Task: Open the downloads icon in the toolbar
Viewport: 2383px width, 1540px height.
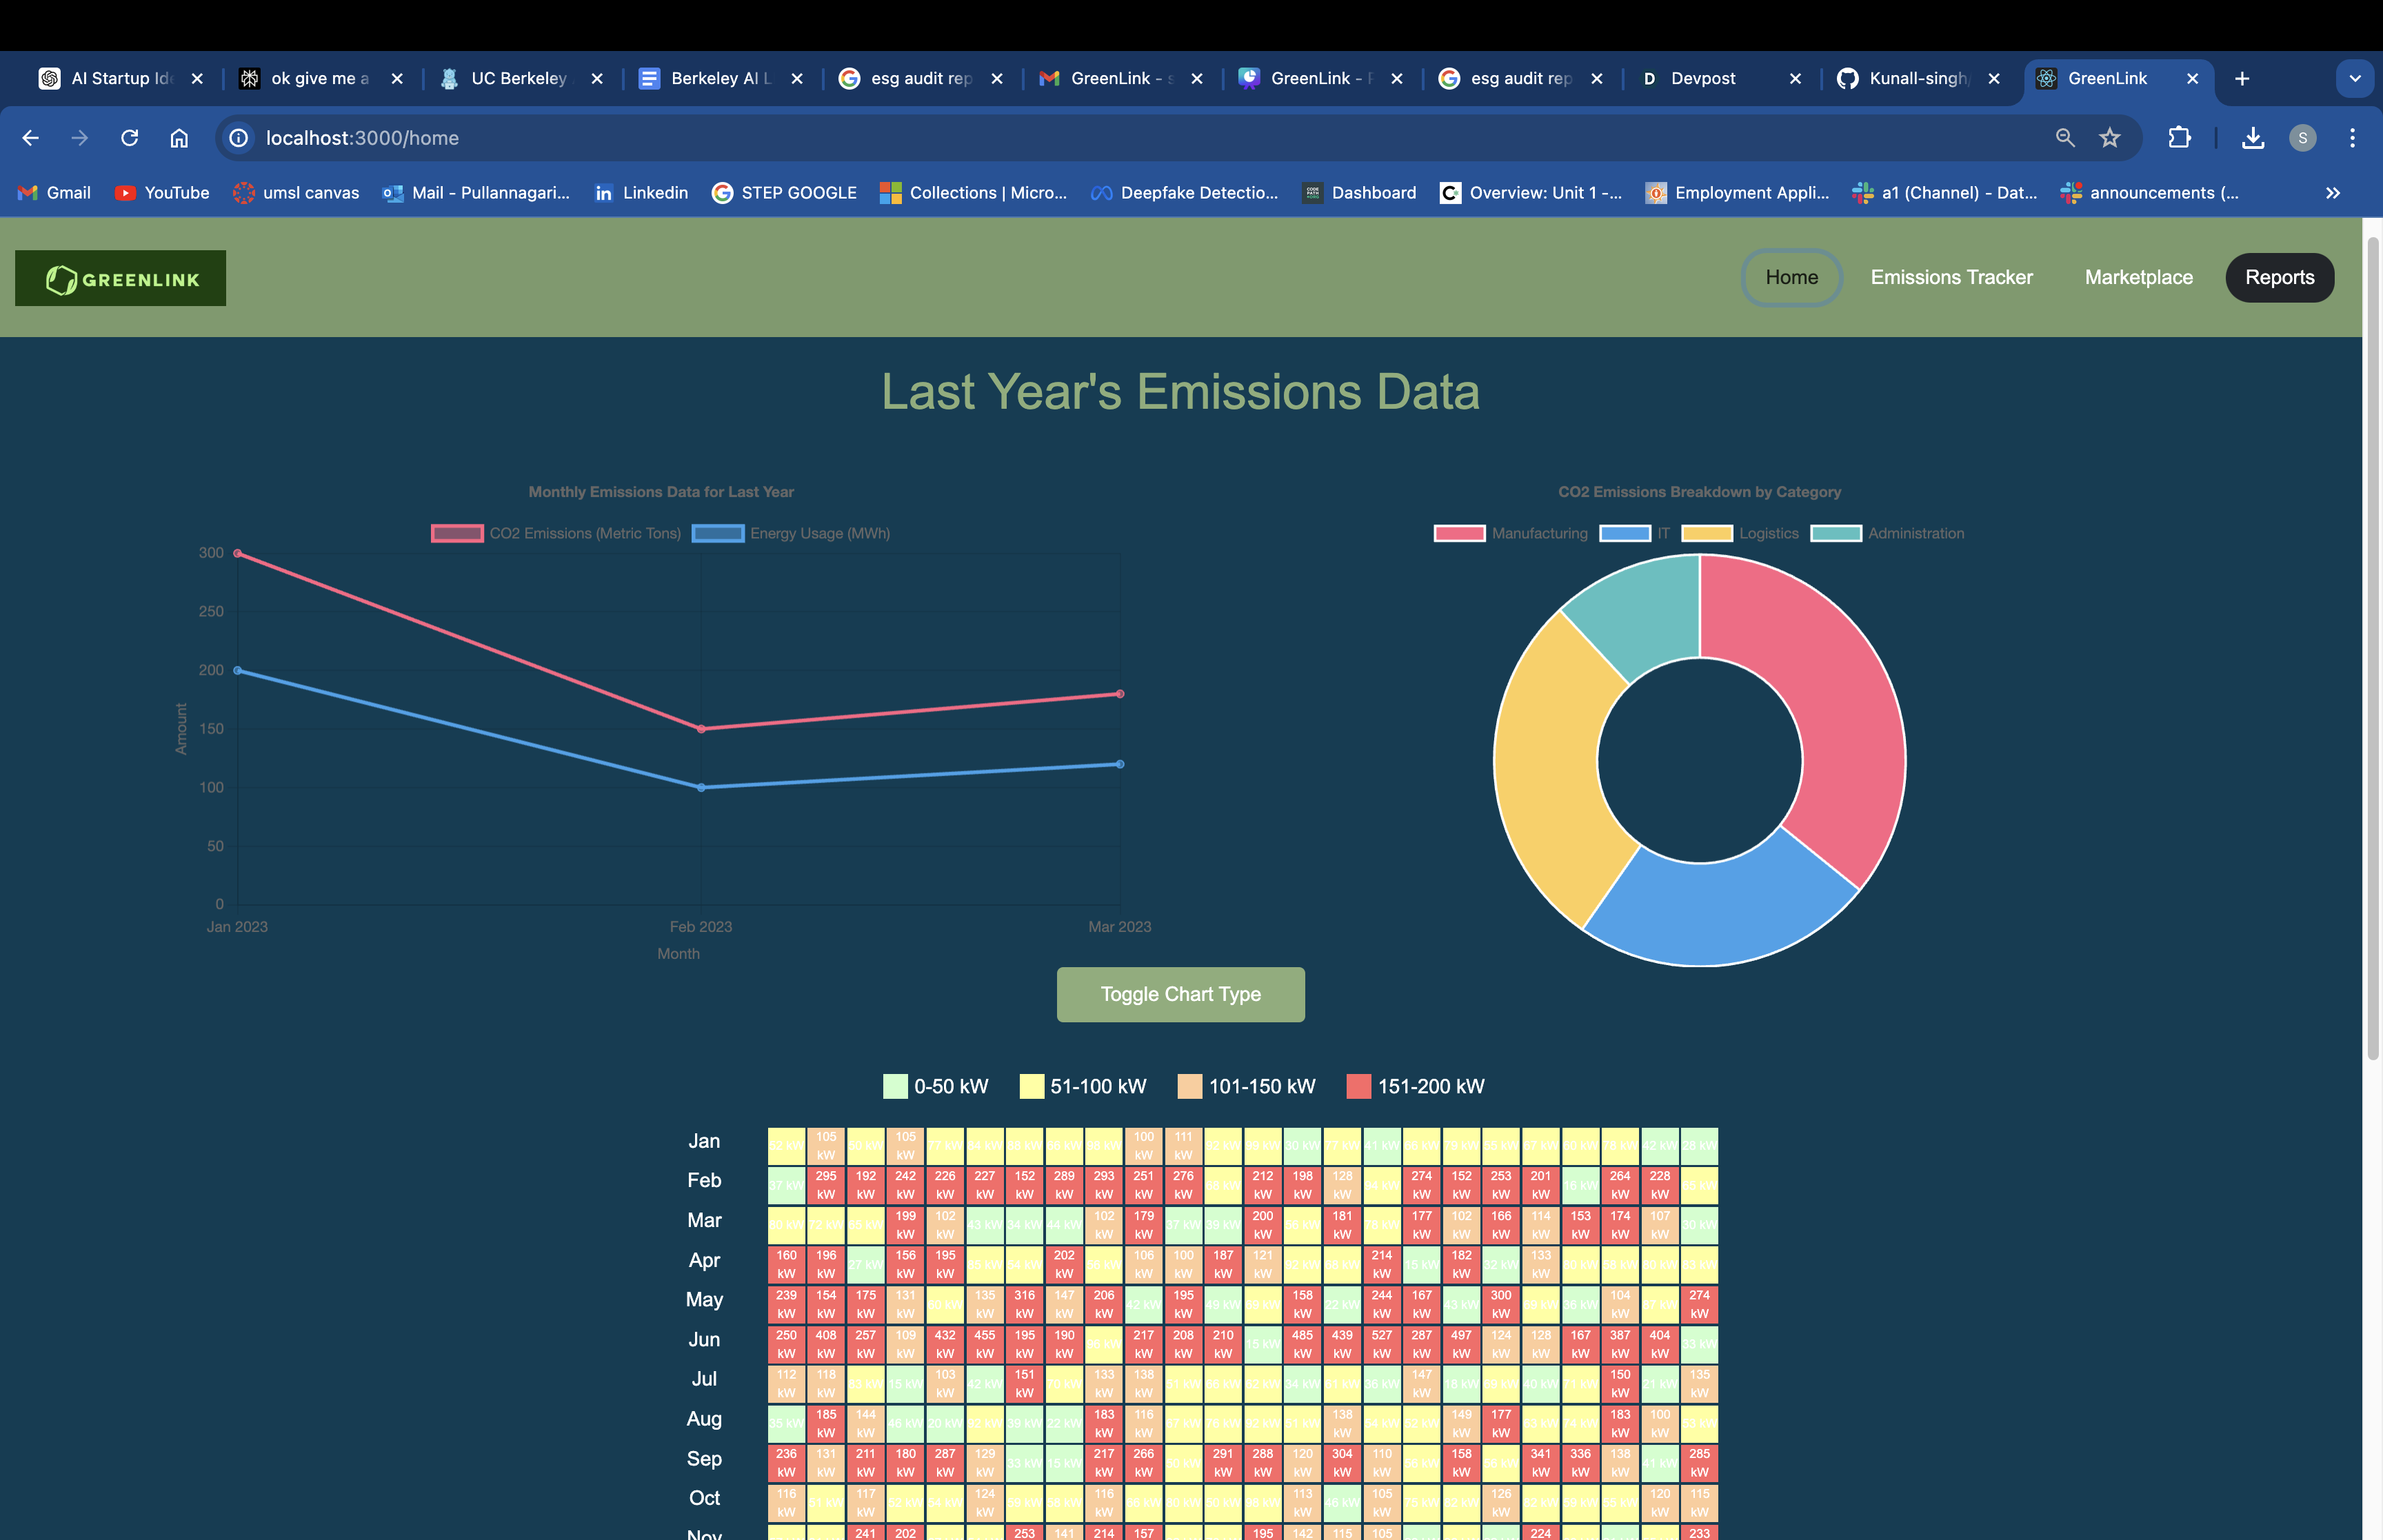Action: pyautogui.click(x=2252, y=138)
